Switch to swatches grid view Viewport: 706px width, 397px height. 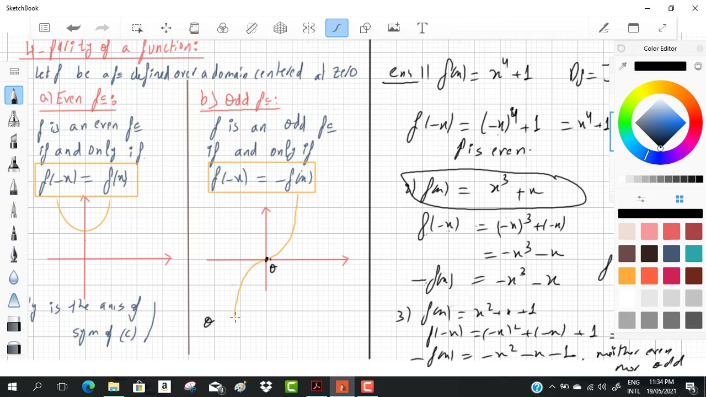click(x=680, y=199)
